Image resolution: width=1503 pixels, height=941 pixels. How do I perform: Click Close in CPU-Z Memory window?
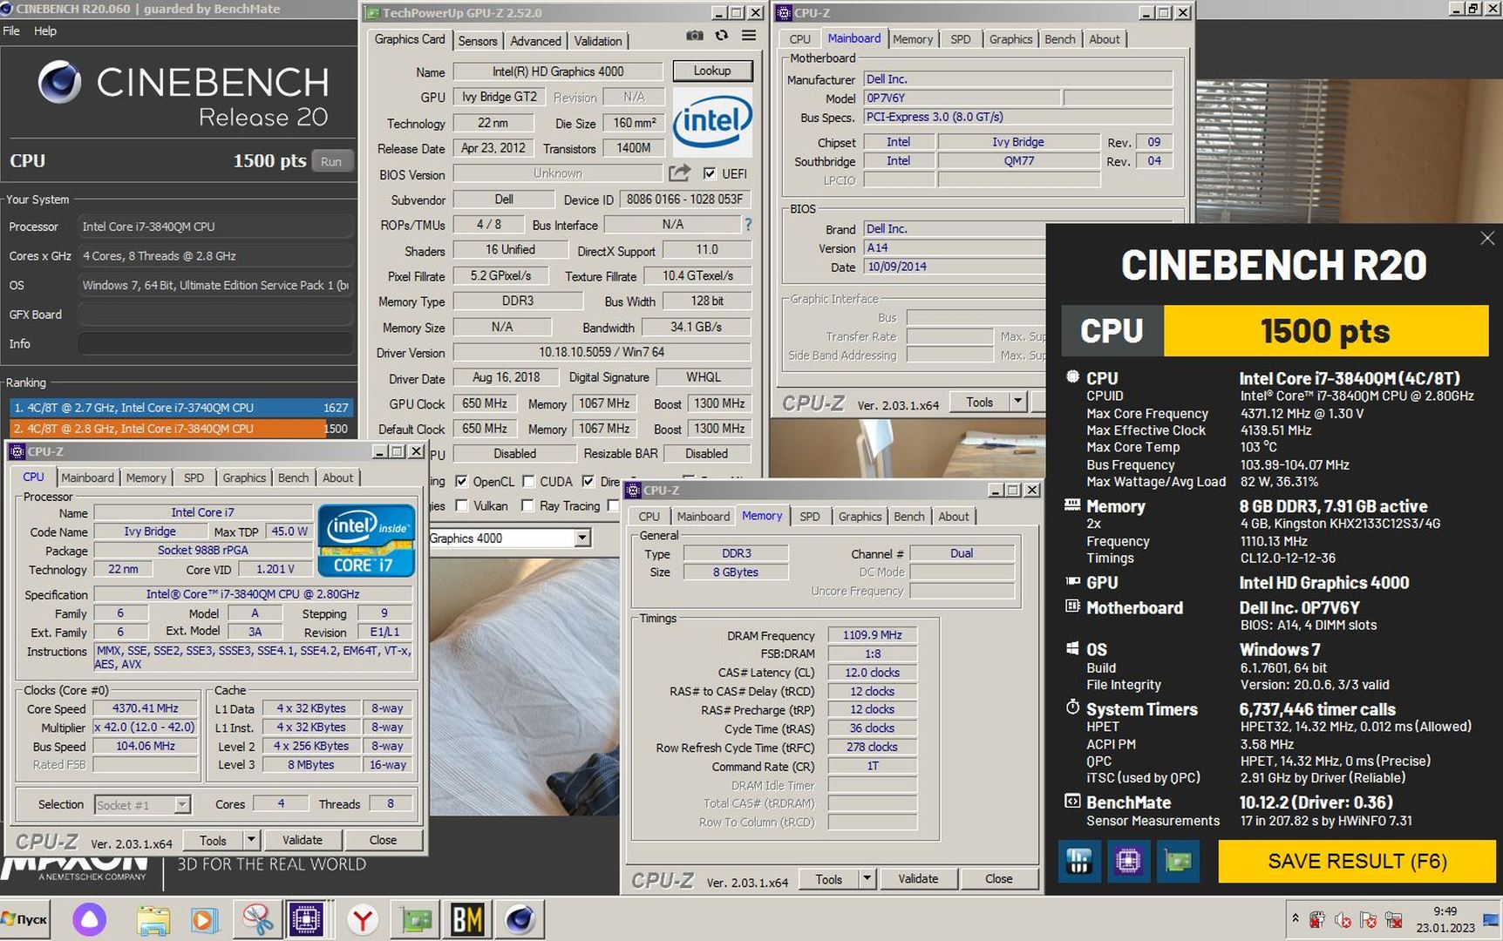[998, 878]
